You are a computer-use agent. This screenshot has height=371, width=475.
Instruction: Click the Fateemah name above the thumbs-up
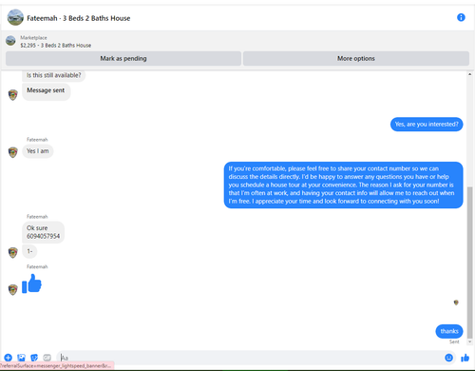click(37, 266)
